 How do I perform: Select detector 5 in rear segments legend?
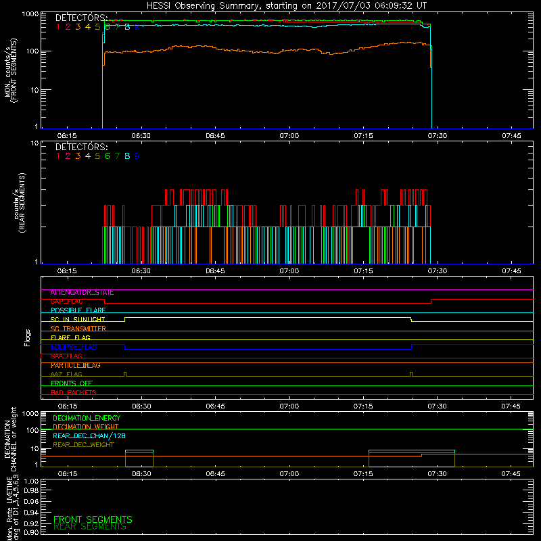point(97,156)
